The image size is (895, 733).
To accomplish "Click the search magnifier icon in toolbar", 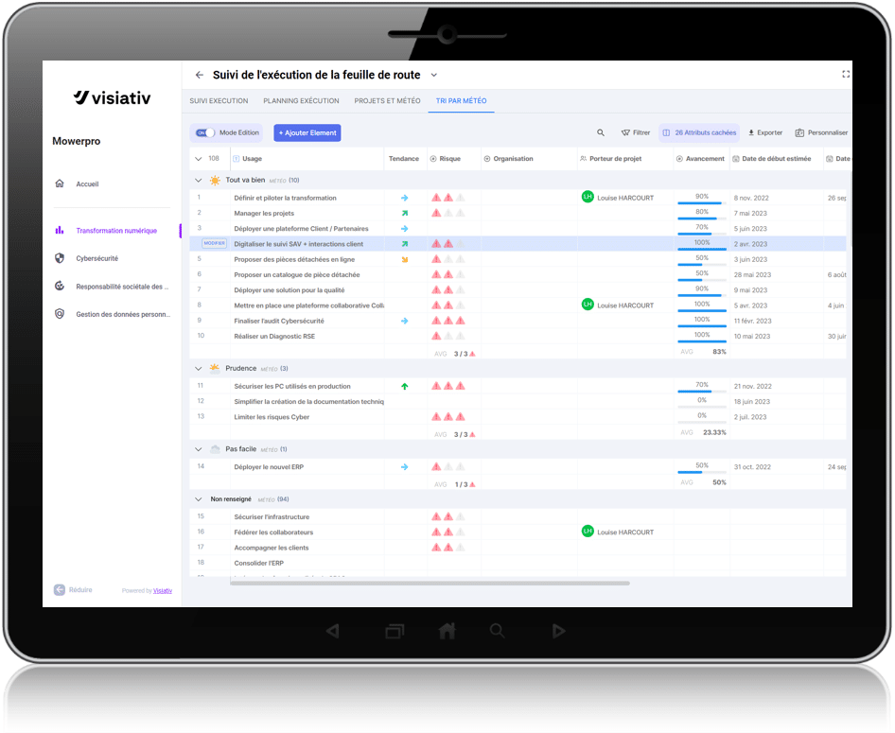I will click(601, 133).
